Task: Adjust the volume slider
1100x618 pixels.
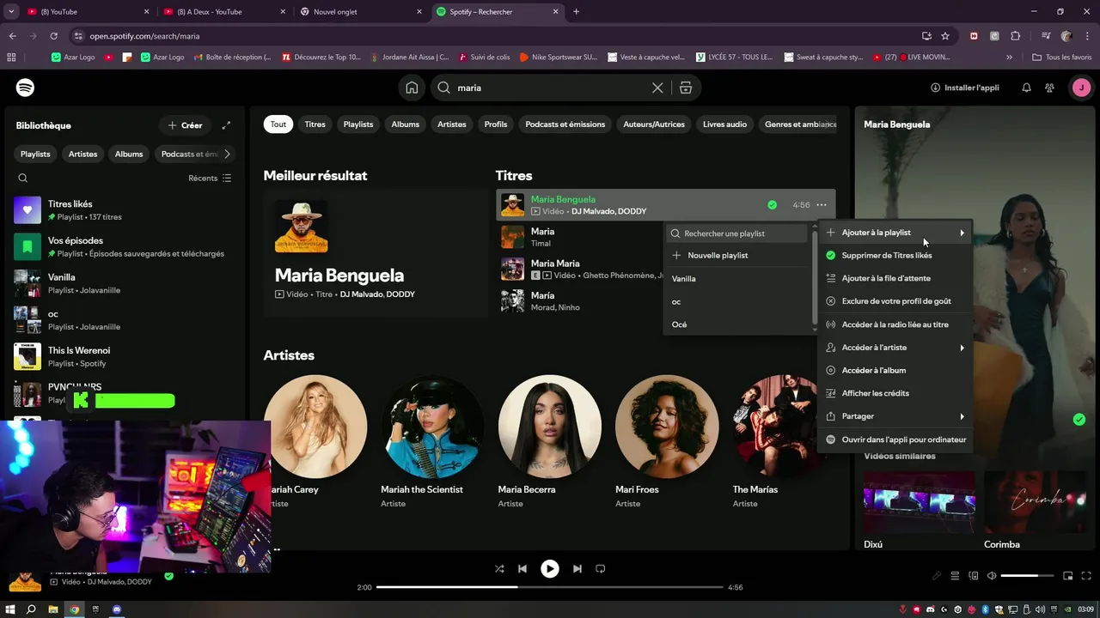Action: 1027,576
